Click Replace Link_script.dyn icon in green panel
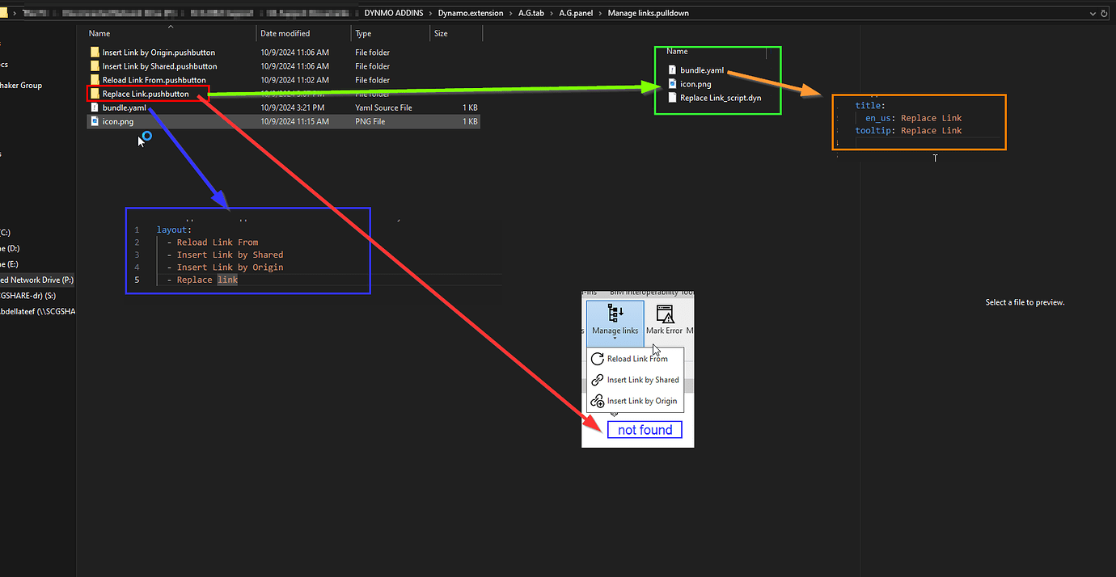 point(671,97)
